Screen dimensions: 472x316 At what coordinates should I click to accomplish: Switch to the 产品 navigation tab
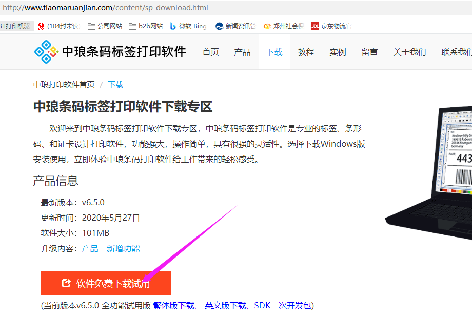(242, 51)
